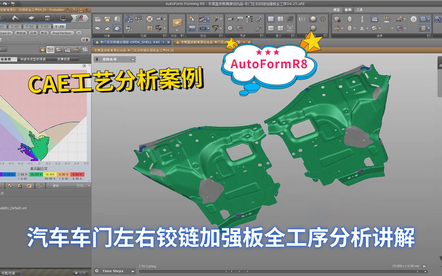
Task: Select the formability result icon in left panel
Action: click(x=50, y=50)
